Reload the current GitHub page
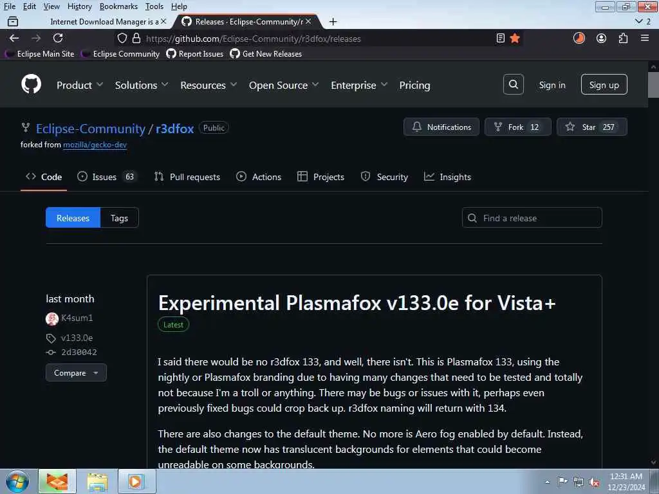The image size is (659, 494). point(58,38)
